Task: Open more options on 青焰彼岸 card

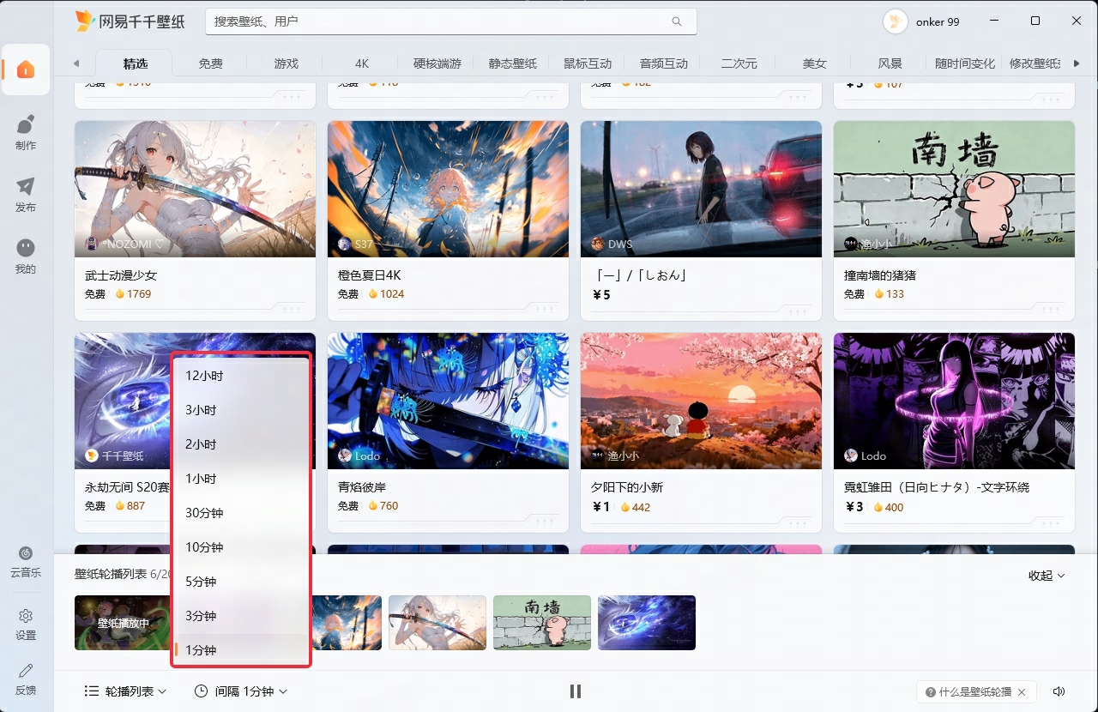Action: (545, 521)
